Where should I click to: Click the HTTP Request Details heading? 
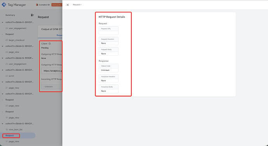point(112,17)
